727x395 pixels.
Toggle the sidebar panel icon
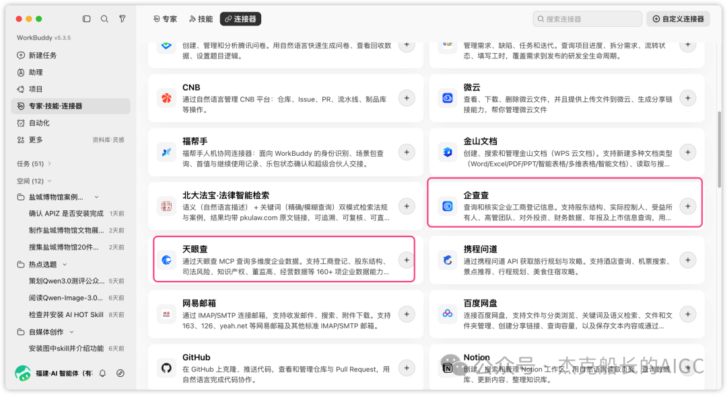tap(86, 19)
